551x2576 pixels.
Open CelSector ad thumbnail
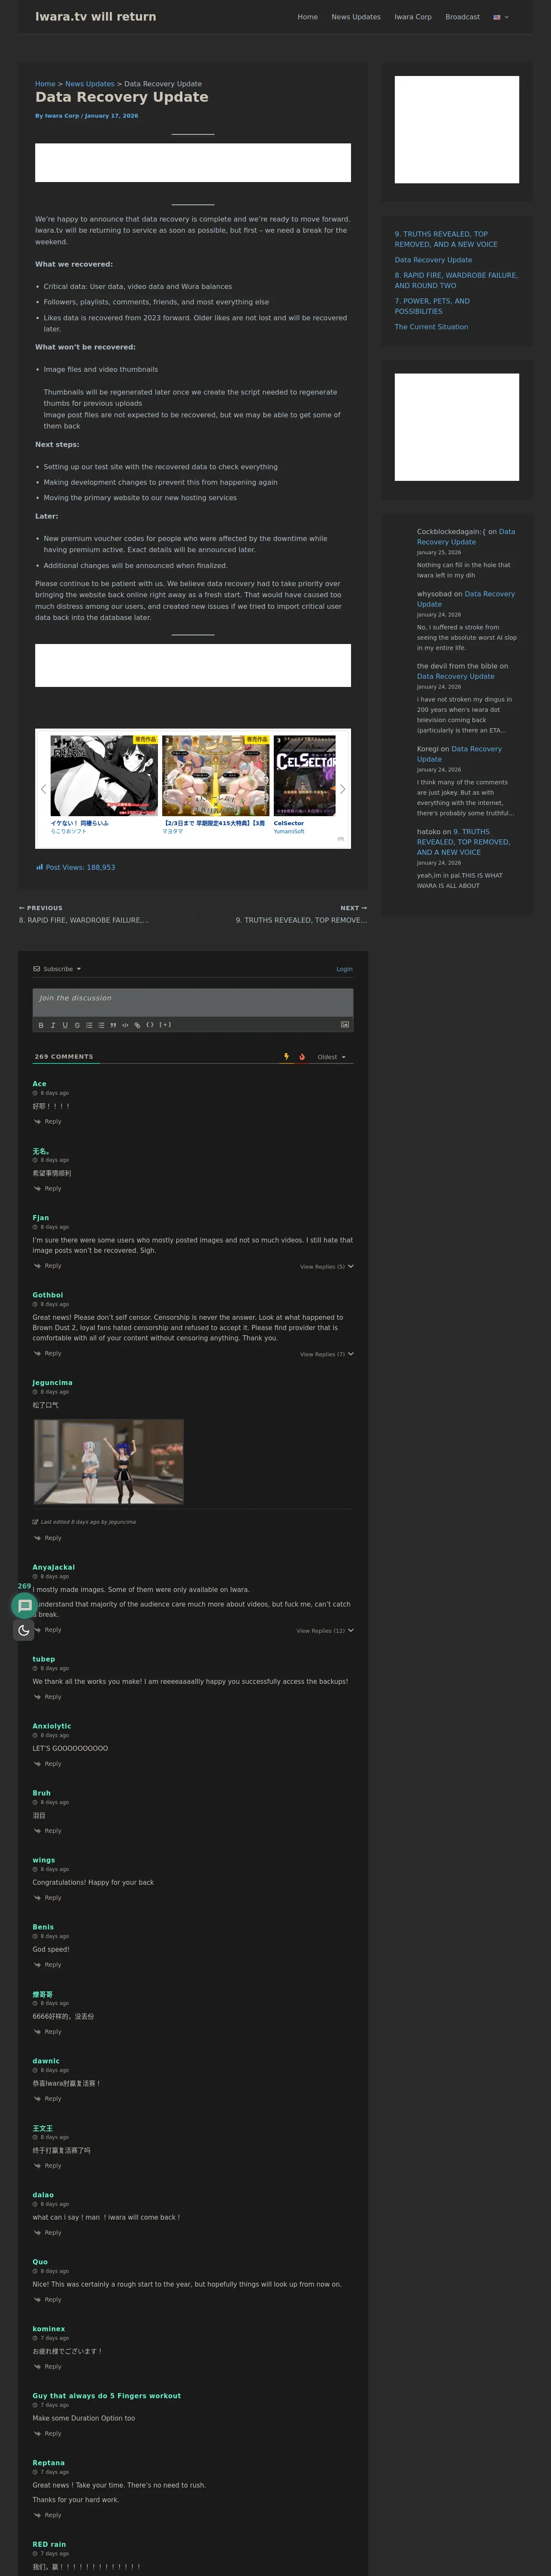[304, 776]
